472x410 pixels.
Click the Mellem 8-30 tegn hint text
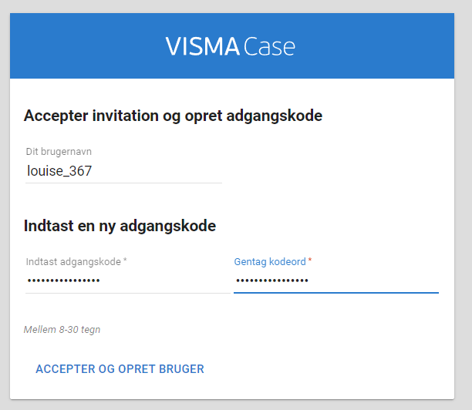(62, 330)
